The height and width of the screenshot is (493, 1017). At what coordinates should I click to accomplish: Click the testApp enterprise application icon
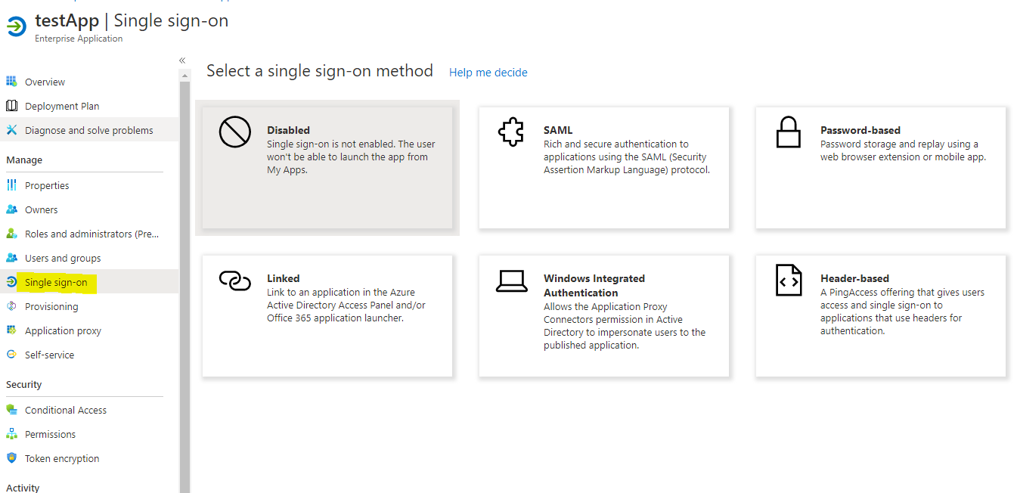16,26
